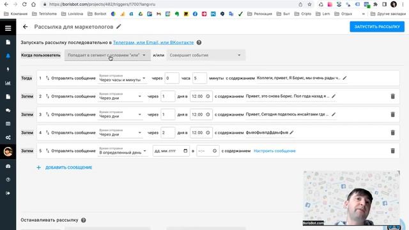Open the Телеграм, или Email, или ВКонтакте link
This screenshot has width=409, height=230.
tap(153, 42)
